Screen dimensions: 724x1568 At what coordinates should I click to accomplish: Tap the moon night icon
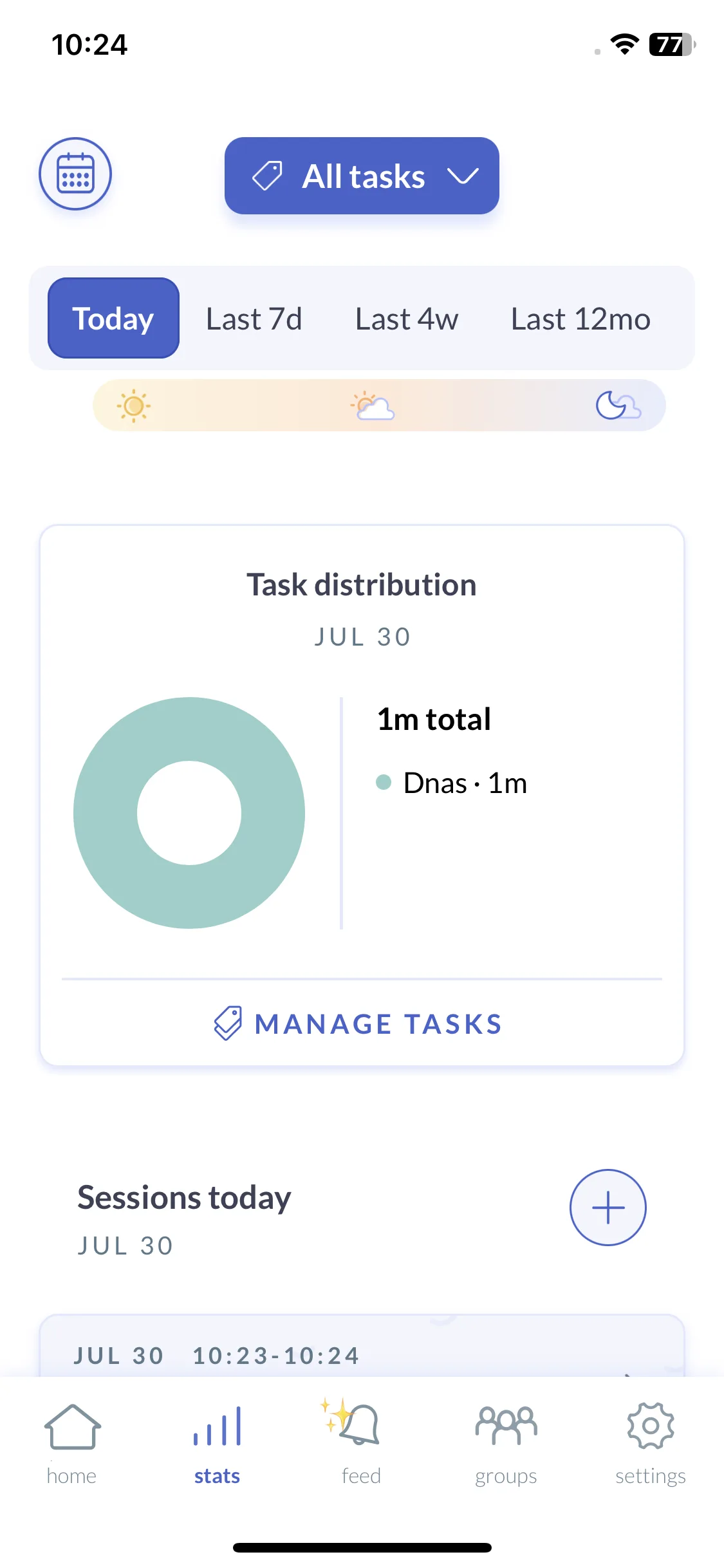point(618,406)
